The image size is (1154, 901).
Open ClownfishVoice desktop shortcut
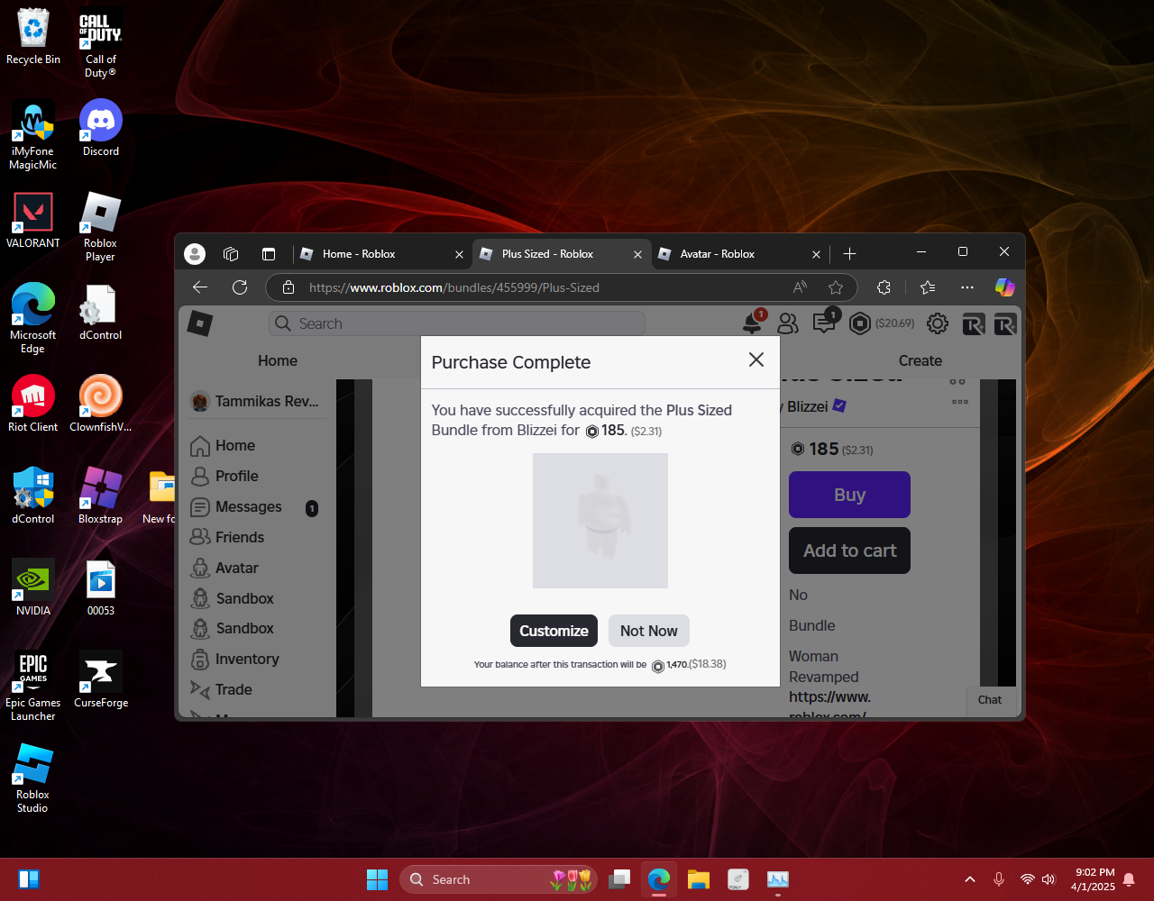point(100,404)
